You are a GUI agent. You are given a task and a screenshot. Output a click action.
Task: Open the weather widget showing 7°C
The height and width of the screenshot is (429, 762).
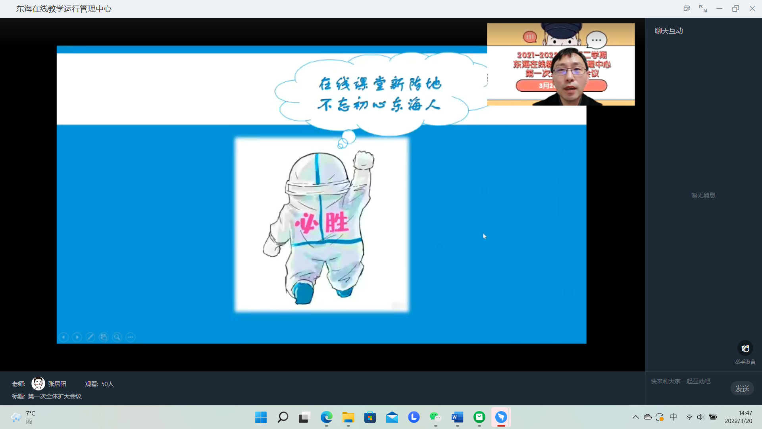pos(23,417)
